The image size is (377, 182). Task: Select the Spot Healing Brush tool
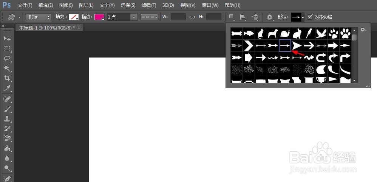(7, 99)
